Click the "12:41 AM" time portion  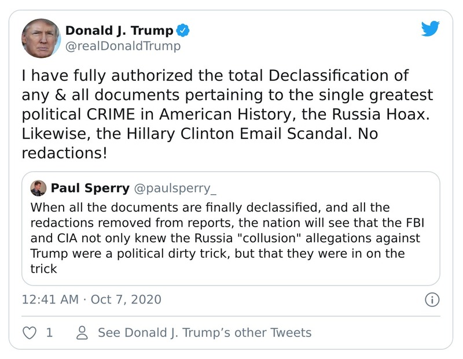click(x=50, y=301)
